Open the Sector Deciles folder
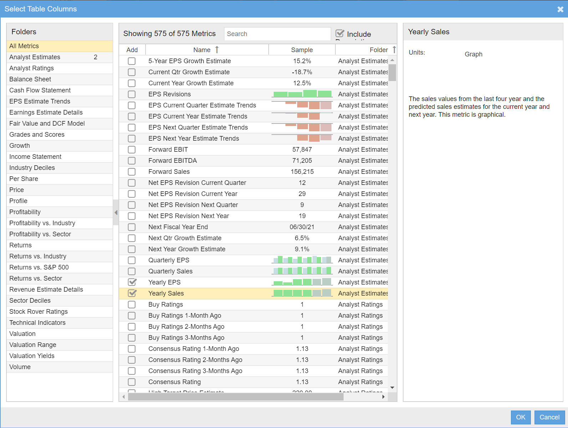Screen dimensions: 568x428 60,301
